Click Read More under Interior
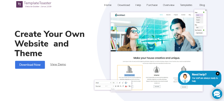The width and height of the screenshot is (224, 101). [x=157, y=87]
